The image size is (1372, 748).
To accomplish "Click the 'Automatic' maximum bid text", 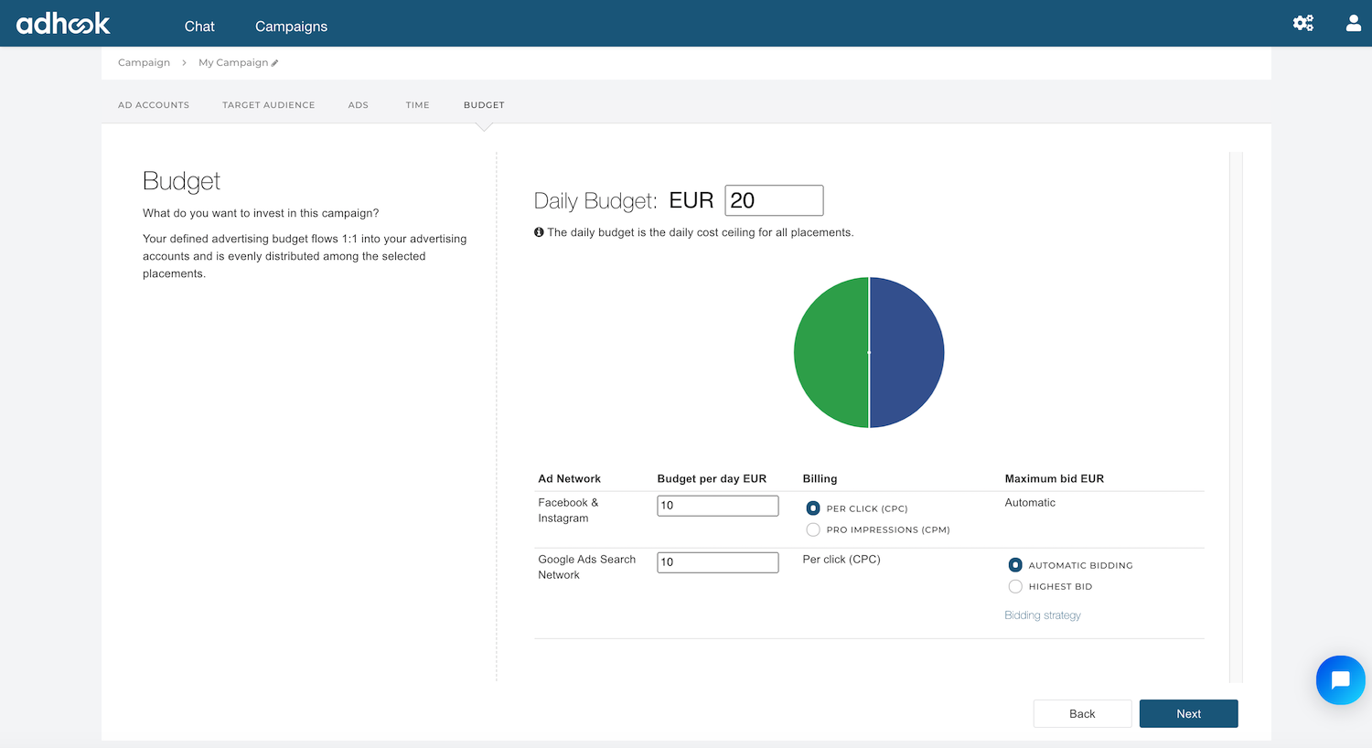I will (1030, 503).
